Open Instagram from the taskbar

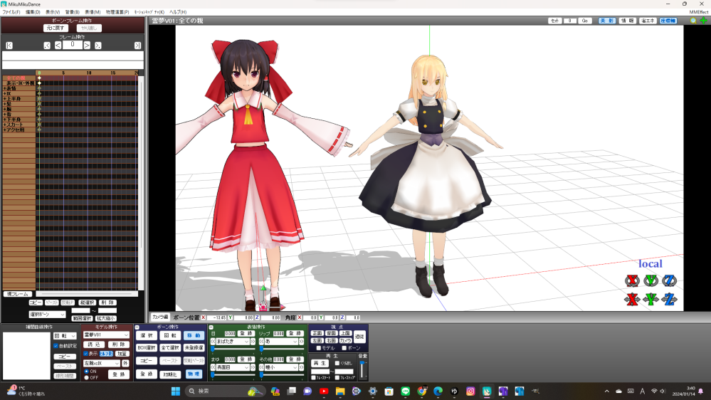[470, 391]
